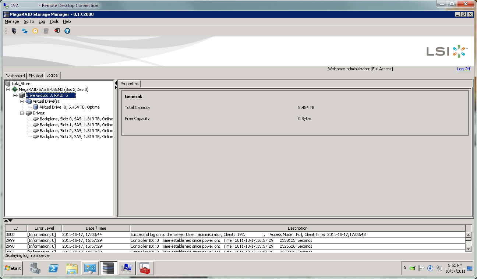Launch PowerShell from the taskbar

coord(53,268)
